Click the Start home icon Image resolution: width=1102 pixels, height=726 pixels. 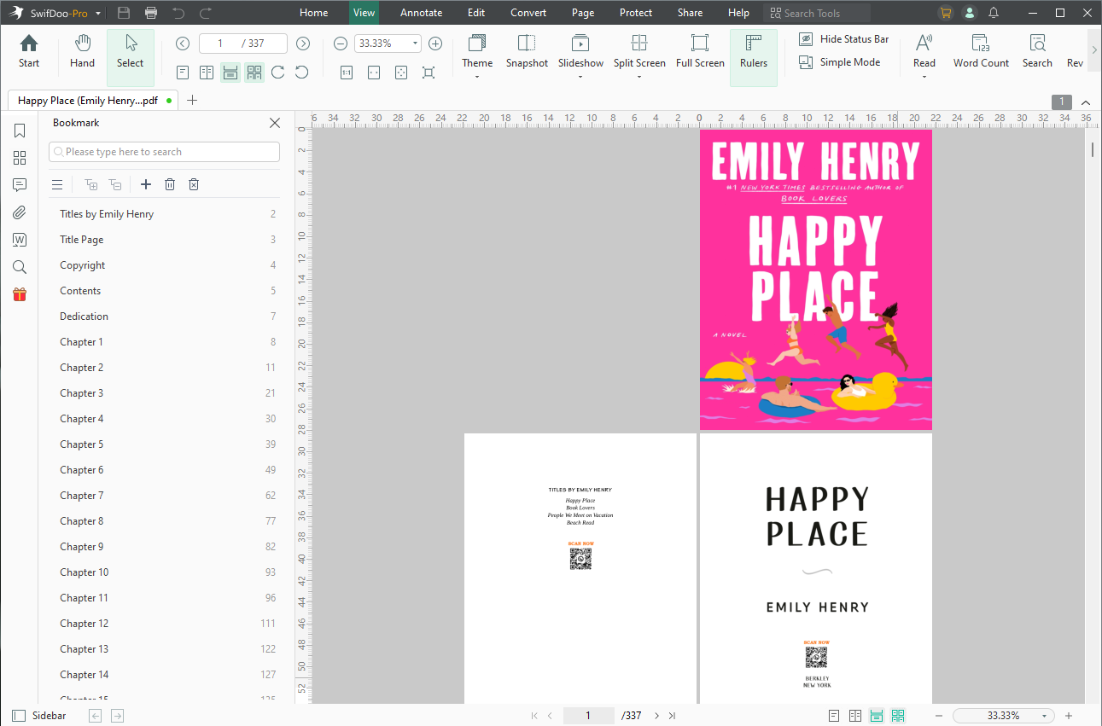click(x=29, y=52)
